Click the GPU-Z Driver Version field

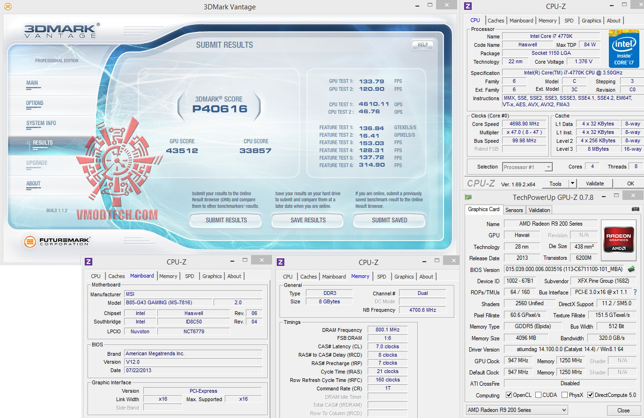(x=570, y=349)
